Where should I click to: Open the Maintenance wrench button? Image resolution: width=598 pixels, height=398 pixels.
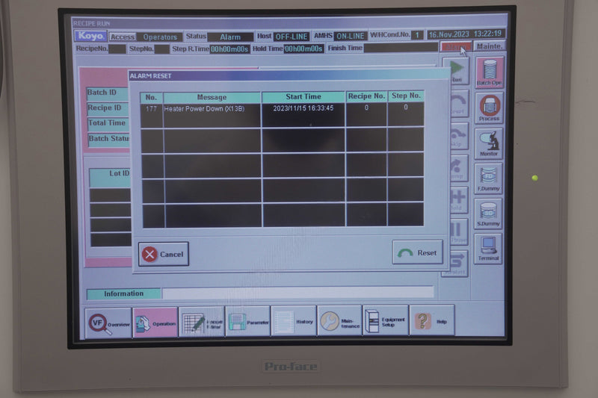[x=339, y=322]
